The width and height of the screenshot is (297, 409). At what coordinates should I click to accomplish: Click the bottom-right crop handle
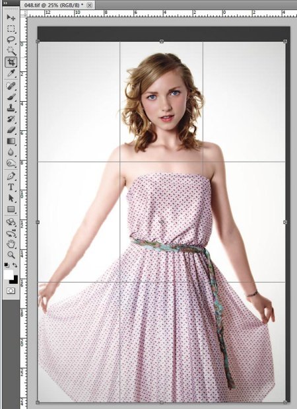pos(285,402)
